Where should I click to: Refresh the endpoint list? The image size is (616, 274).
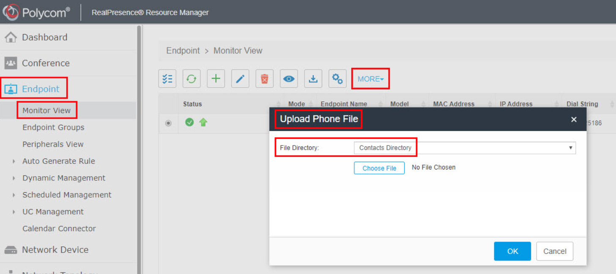191,78
